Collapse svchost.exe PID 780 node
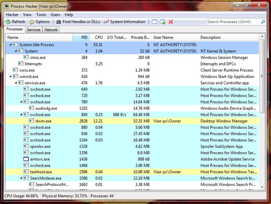 tap(21, 102)
